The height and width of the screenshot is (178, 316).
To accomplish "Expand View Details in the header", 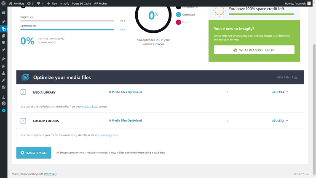I will coord(287,78).
